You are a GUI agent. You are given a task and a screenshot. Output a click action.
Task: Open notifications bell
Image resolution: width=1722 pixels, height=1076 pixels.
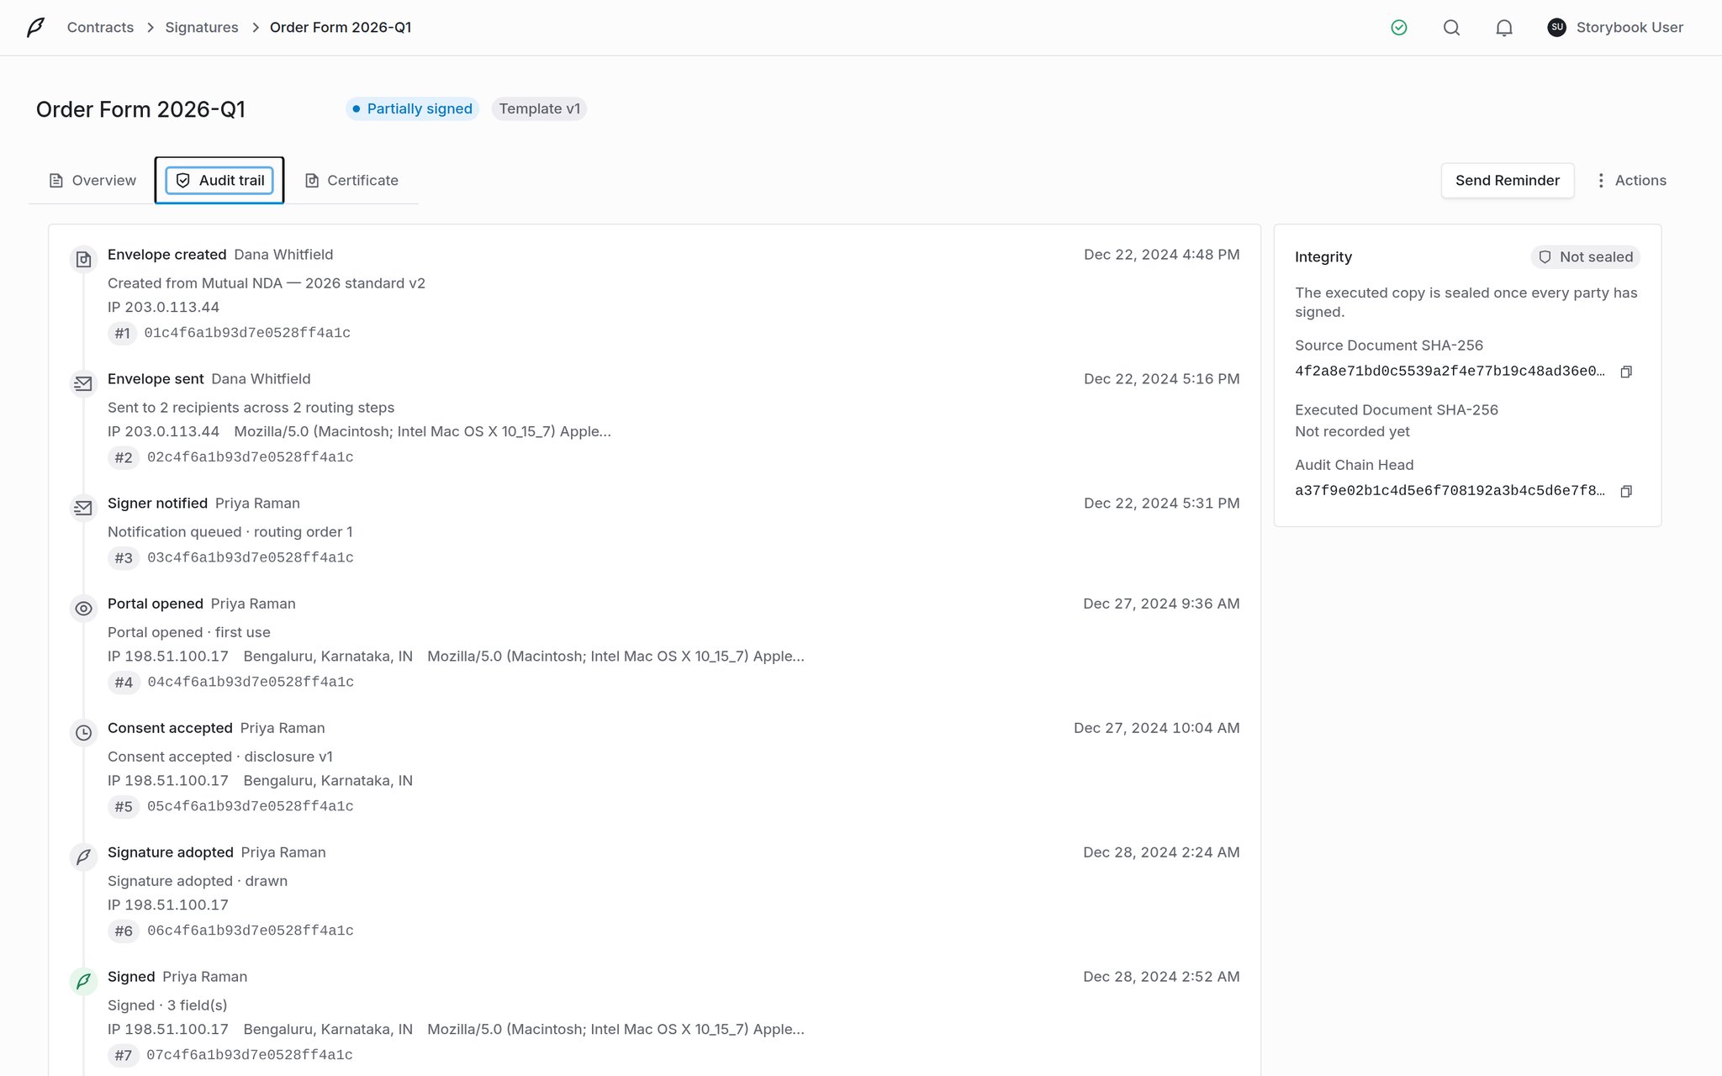[1504, 28]
